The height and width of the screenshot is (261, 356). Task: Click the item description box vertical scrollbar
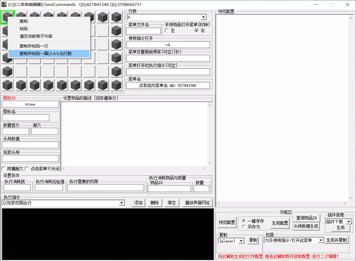point(210,134)
